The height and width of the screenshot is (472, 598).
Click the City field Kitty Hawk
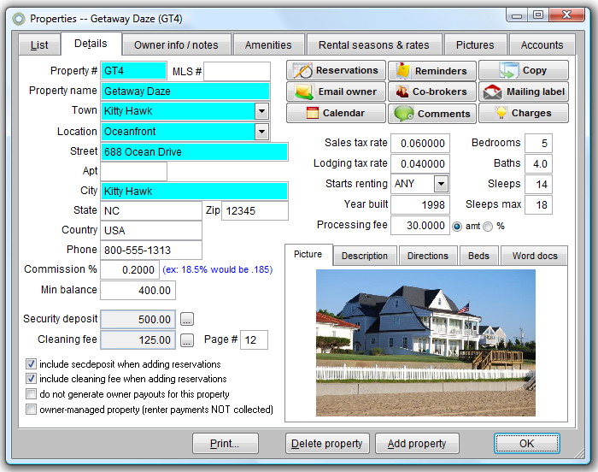click(x=194, y=192)
